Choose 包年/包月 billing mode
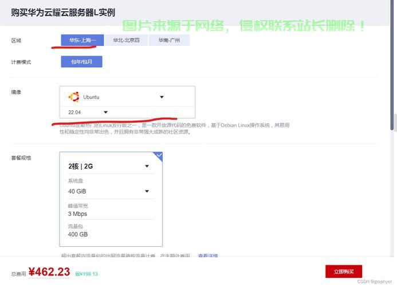The height and width of the screenshot is (287, 397). pyautogui.click(x=81, y=61)
